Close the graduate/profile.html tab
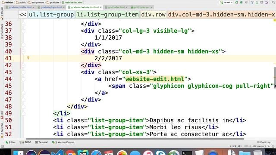 click(34, 7)
